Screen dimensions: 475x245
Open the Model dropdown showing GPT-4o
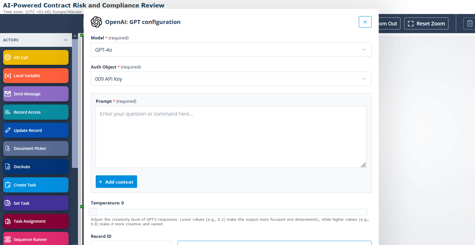(231, 50)
